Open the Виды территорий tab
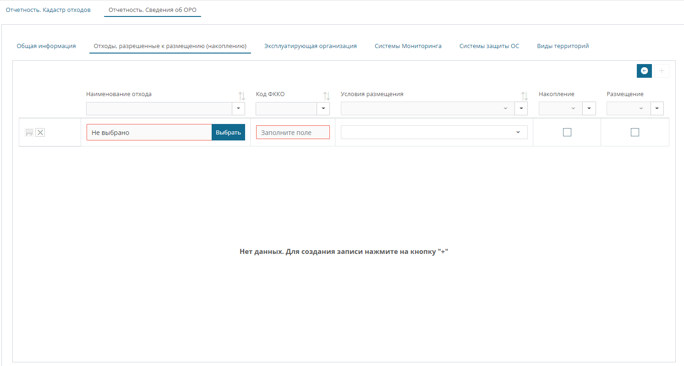 point(563,46)
